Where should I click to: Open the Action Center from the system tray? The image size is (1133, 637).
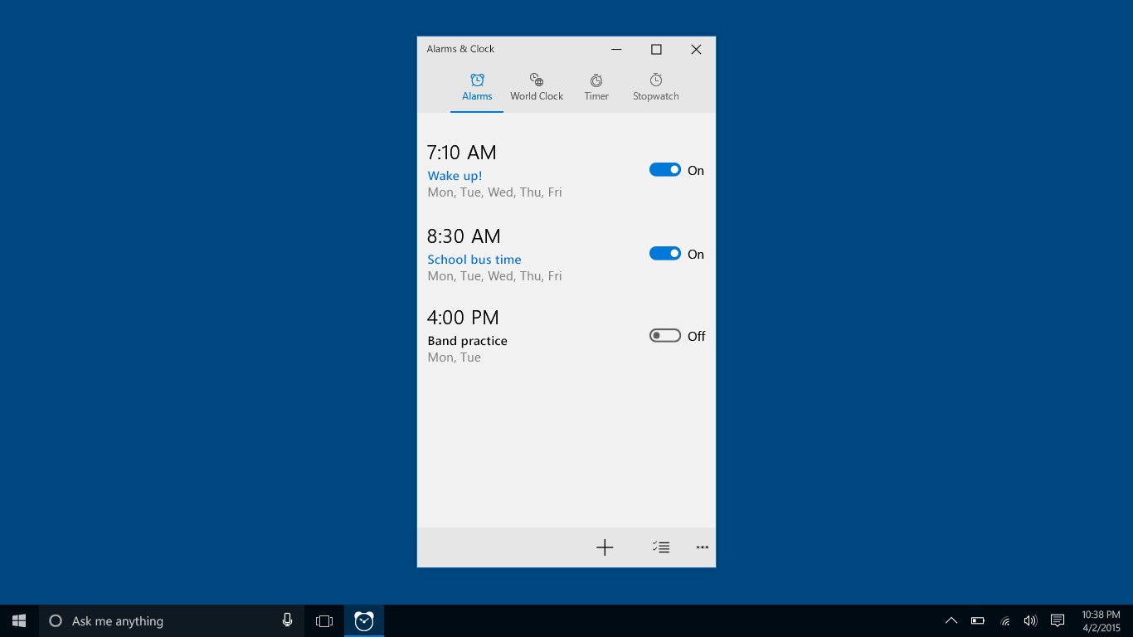pos(1057,620)
